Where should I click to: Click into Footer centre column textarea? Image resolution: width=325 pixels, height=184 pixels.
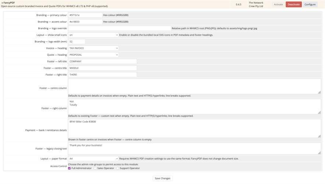[x=194, y=86]
